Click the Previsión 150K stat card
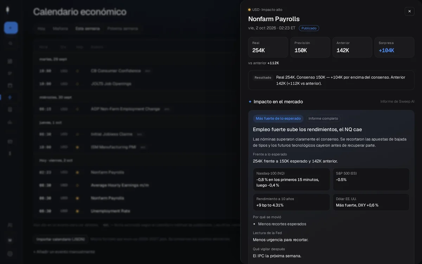The width and height of the screenshot is (422, 264). coord(310,47)
